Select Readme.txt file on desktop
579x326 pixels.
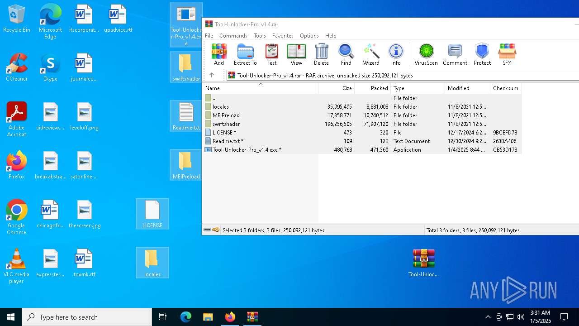(186, 116)
